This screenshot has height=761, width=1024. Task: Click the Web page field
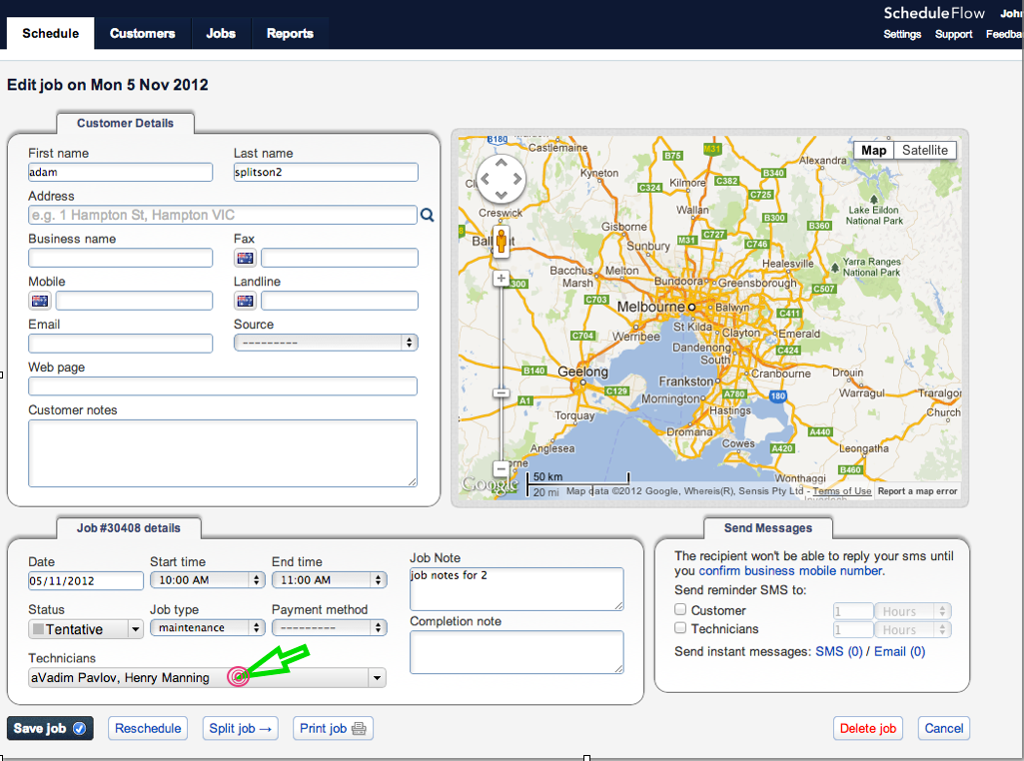coord(223,386)
